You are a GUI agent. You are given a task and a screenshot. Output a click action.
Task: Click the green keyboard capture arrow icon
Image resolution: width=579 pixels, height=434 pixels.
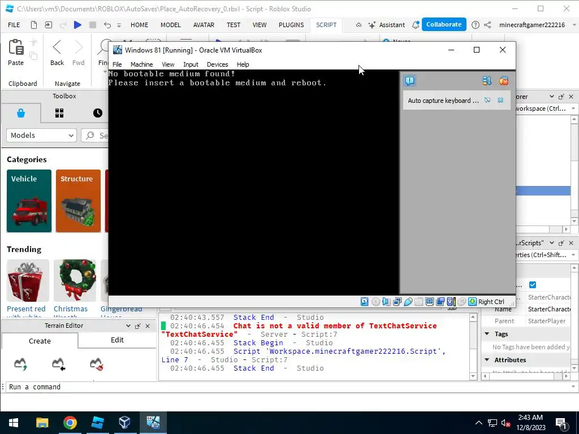coord(472,302)
